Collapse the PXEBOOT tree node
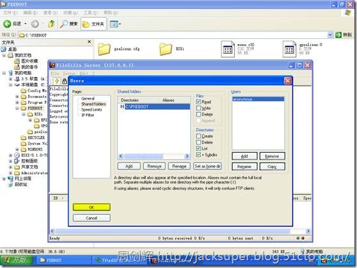The height and width of the screenshot is (268, 357). [17, 108]
